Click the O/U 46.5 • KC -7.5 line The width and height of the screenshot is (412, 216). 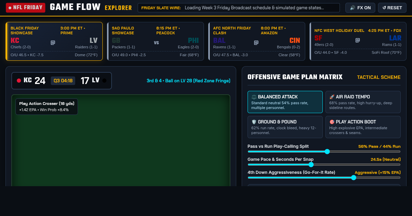(x=27, y=55)
